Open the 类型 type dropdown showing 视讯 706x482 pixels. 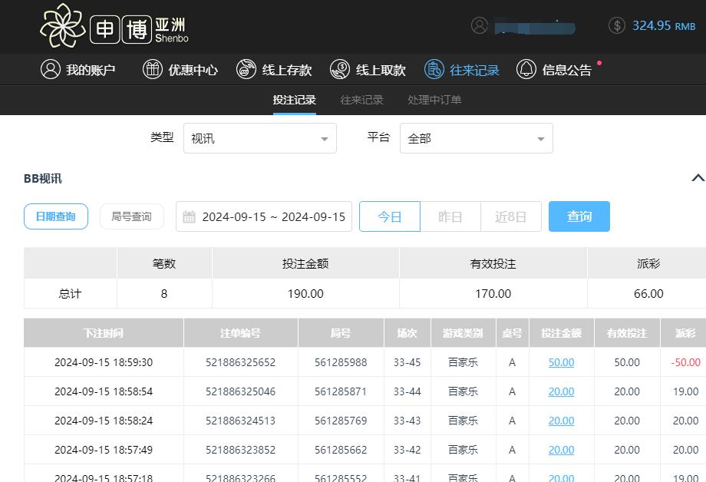(260, 138)
